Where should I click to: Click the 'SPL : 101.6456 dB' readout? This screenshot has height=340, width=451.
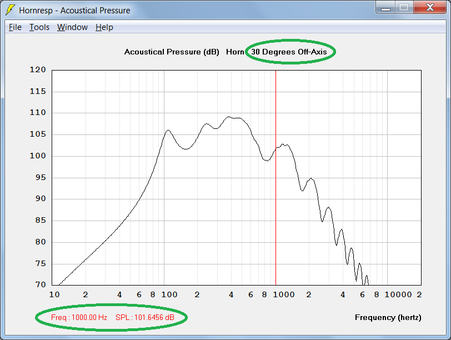pos(145,318)
